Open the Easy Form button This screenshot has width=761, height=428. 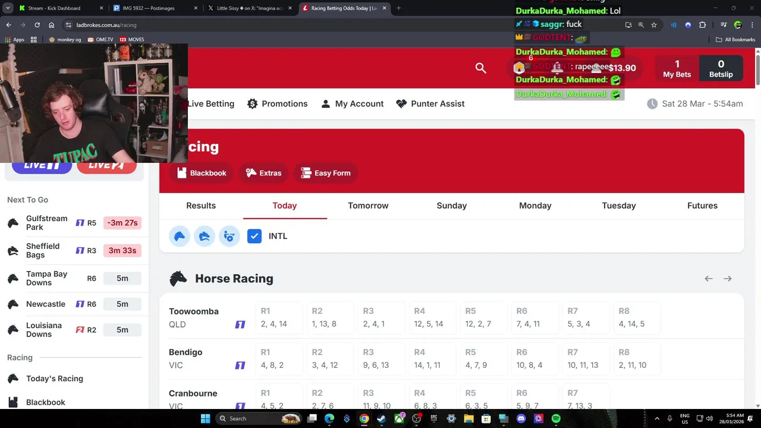pos(325,173)
